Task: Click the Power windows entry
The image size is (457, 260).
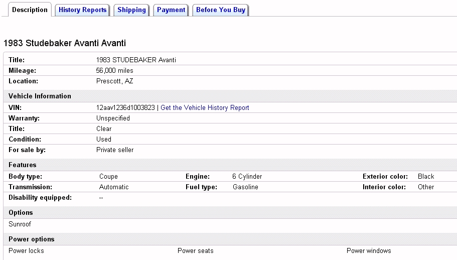Action: point(369,251)
